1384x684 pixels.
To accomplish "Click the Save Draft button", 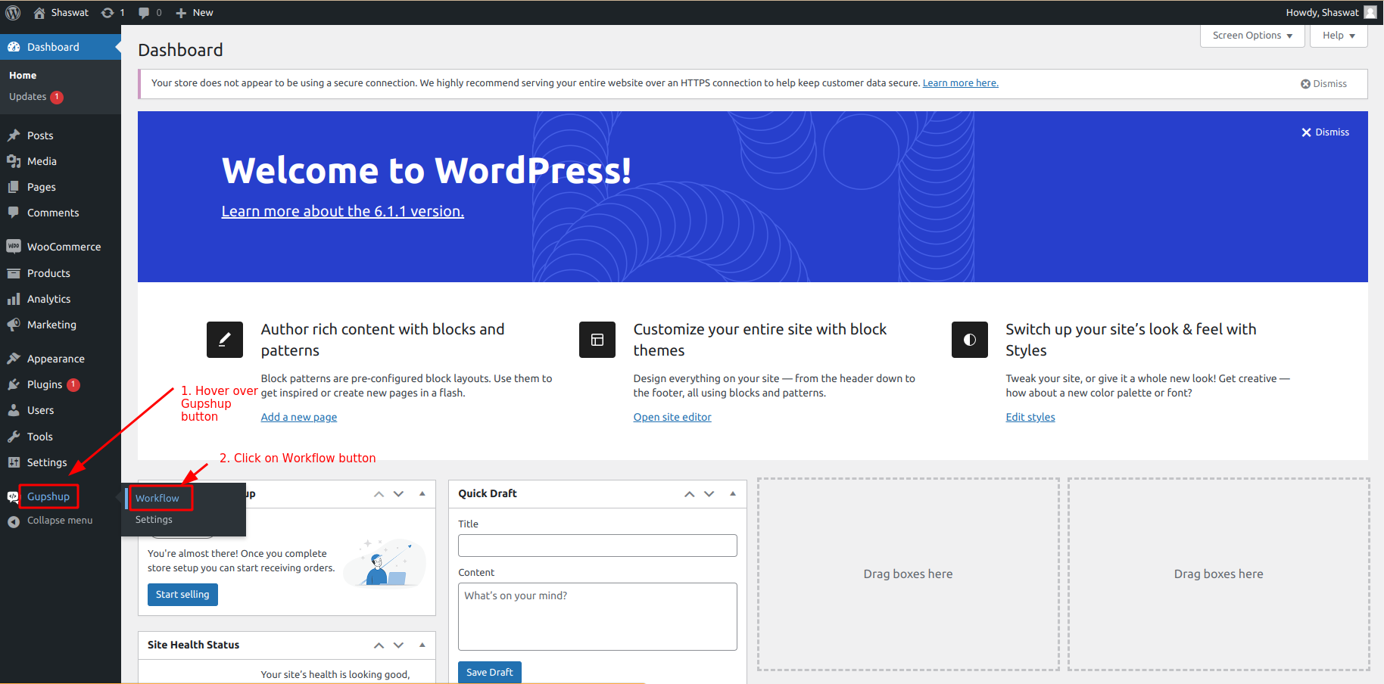I will tap(490, 673).
